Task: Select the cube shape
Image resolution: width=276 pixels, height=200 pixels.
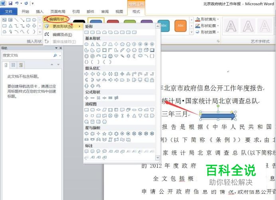Action: [x=146, y=50]
